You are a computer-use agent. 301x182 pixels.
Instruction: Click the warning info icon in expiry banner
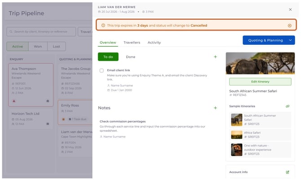tap(103, 25)
